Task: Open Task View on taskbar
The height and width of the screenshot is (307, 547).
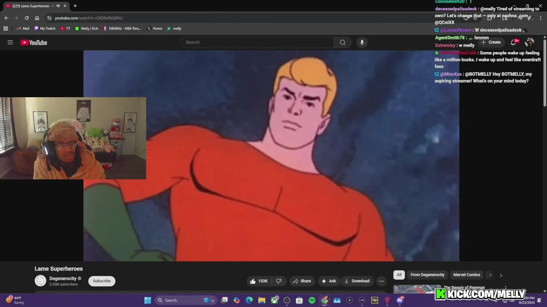Action: [x=224, y=300]
